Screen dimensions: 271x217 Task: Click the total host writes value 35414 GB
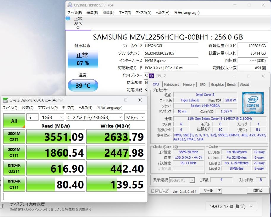coord(253,53)
